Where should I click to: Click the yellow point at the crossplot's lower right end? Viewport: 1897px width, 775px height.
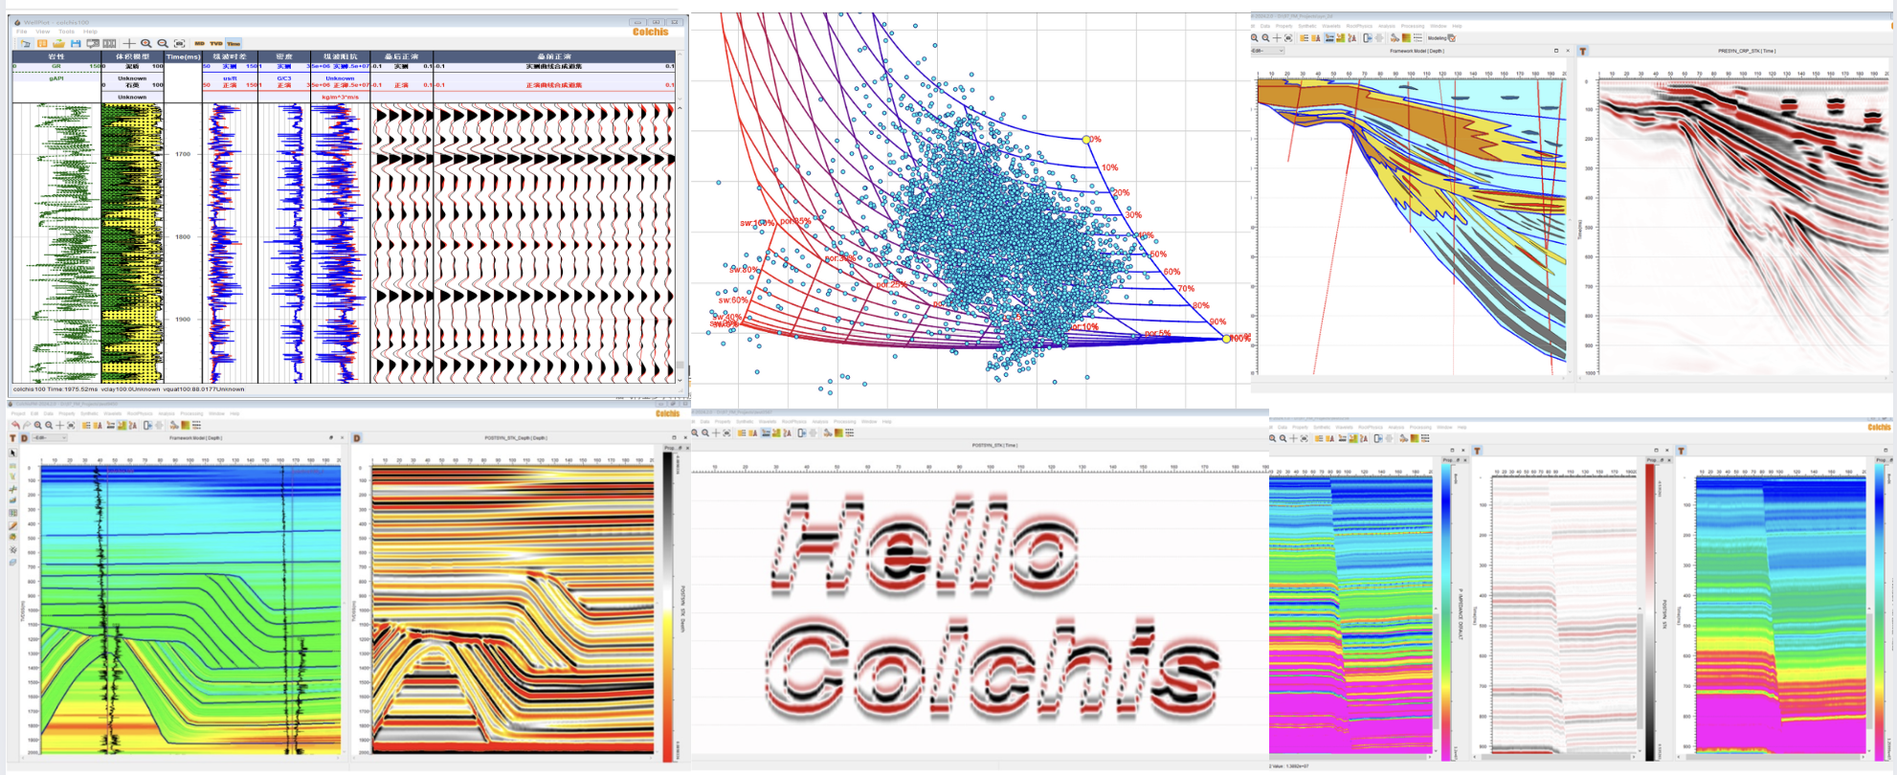point(1227,339)
